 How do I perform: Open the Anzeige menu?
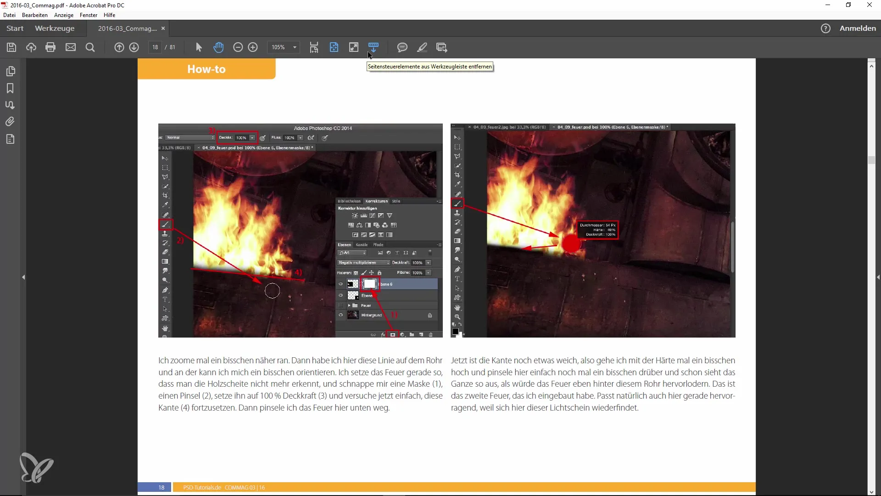click(x=64, y=15)
